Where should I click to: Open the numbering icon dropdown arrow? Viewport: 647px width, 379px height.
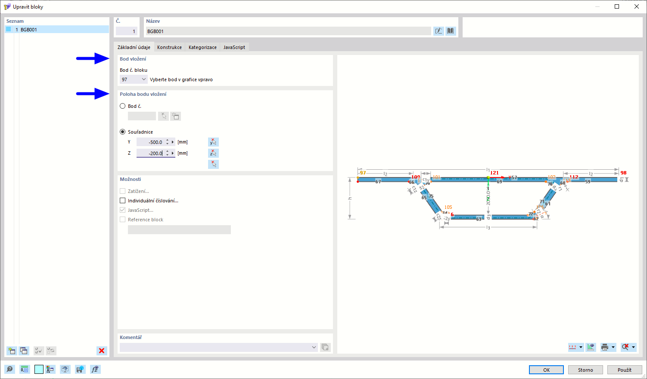tap(581, 347)
